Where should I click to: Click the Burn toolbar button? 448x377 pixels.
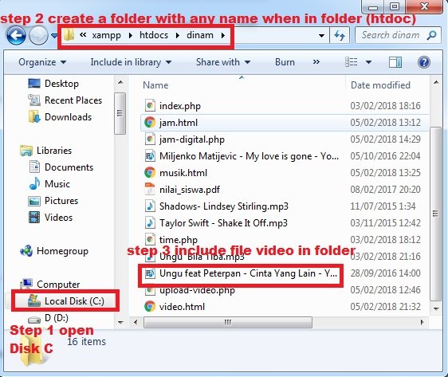[285, 62]
